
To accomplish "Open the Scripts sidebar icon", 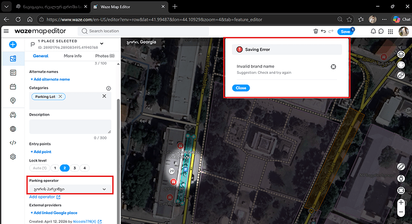I will 13,73.
